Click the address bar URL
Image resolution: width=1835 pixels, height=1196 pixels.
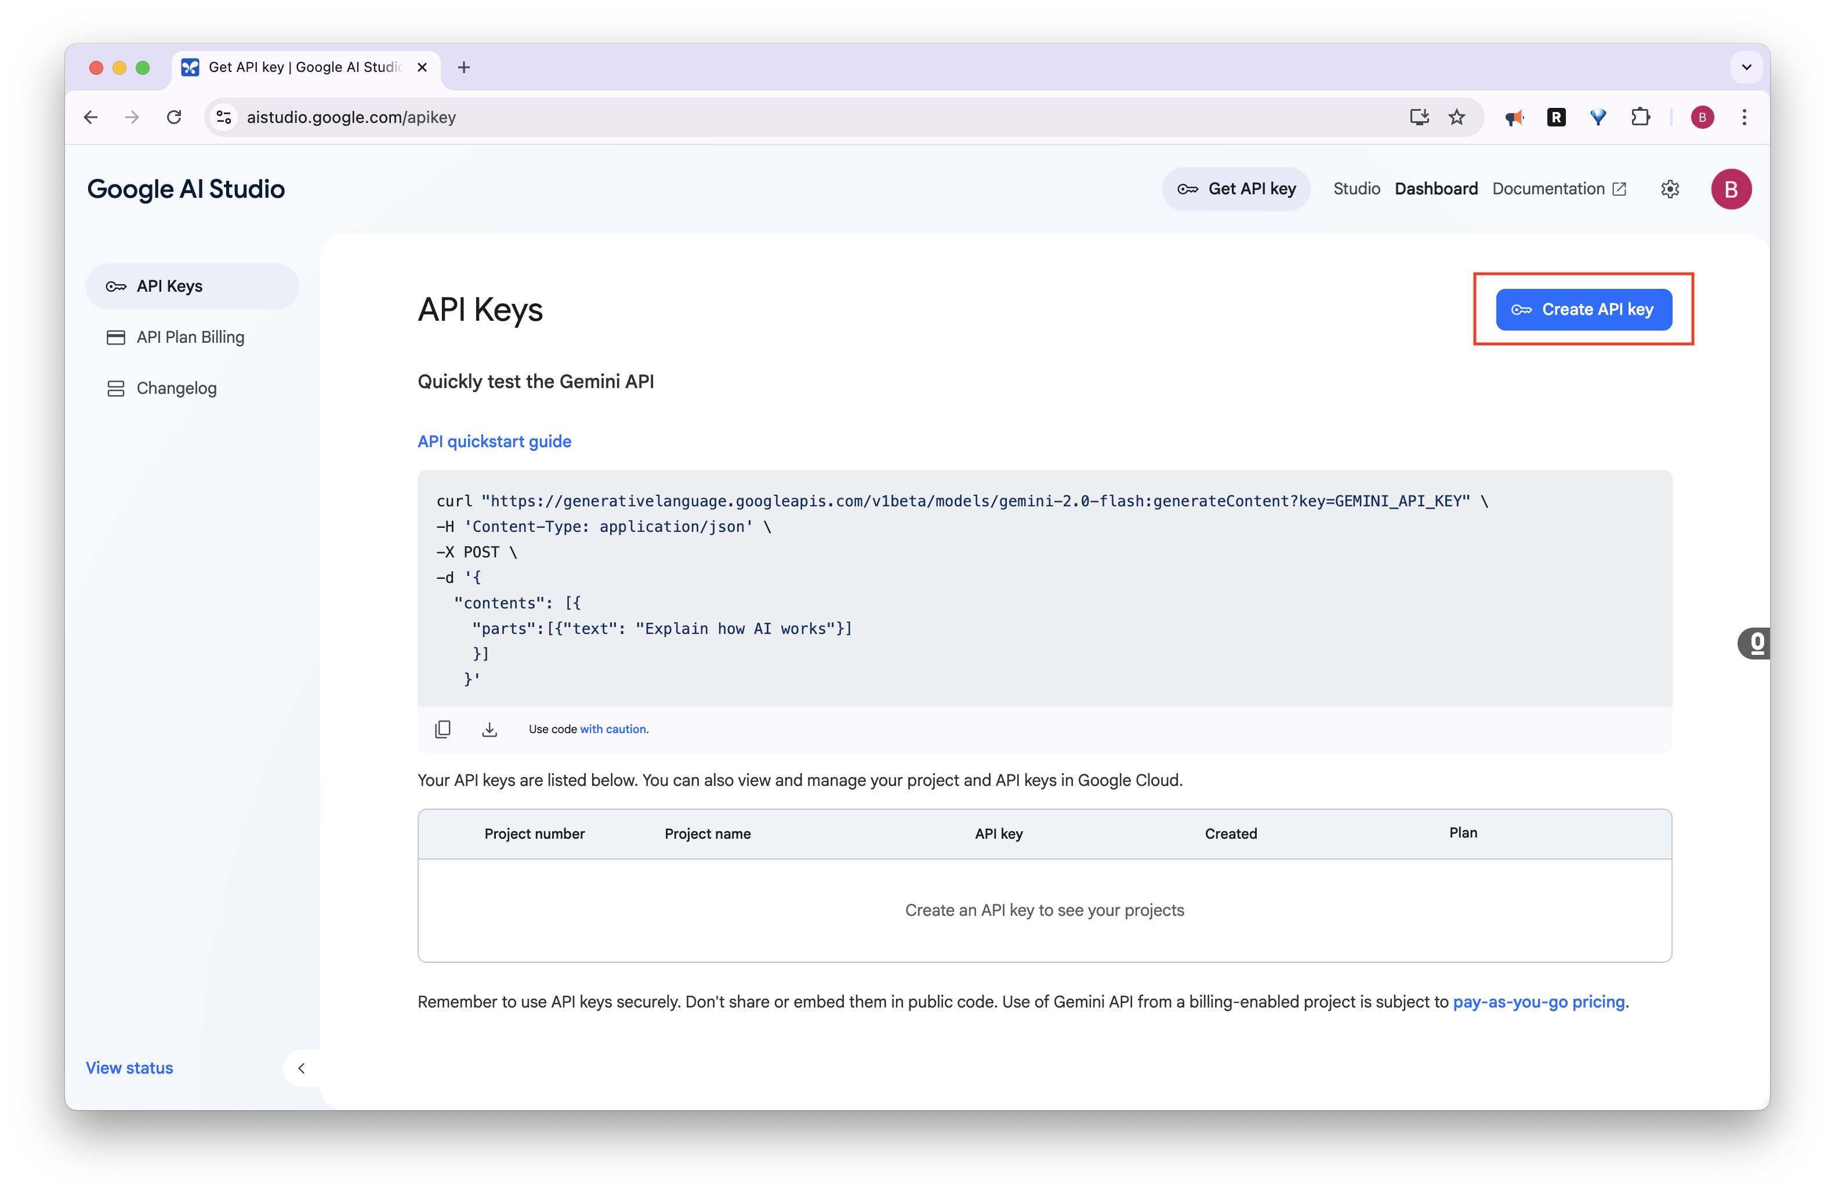click(351, 117)
